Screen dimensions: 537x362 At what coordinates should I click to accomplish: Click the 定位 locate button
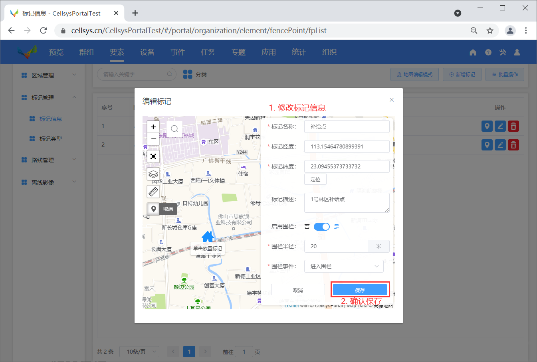coord(315,179)
